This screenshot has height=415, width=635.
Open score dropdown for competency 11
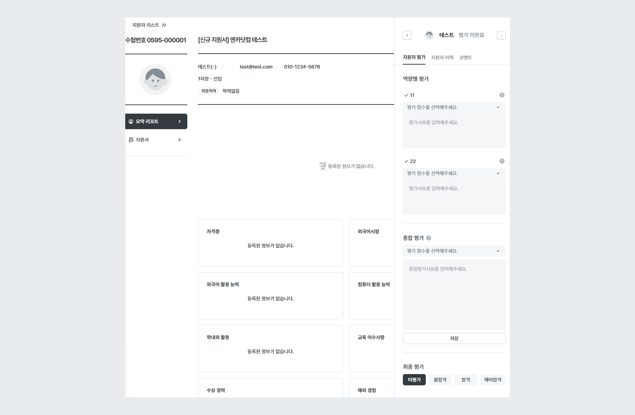click(454, 107)
